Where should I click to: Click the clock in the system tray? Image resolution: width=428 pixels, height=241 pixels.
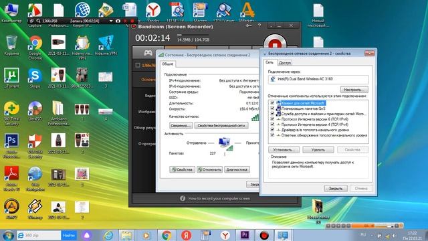[x=412, y=236]
